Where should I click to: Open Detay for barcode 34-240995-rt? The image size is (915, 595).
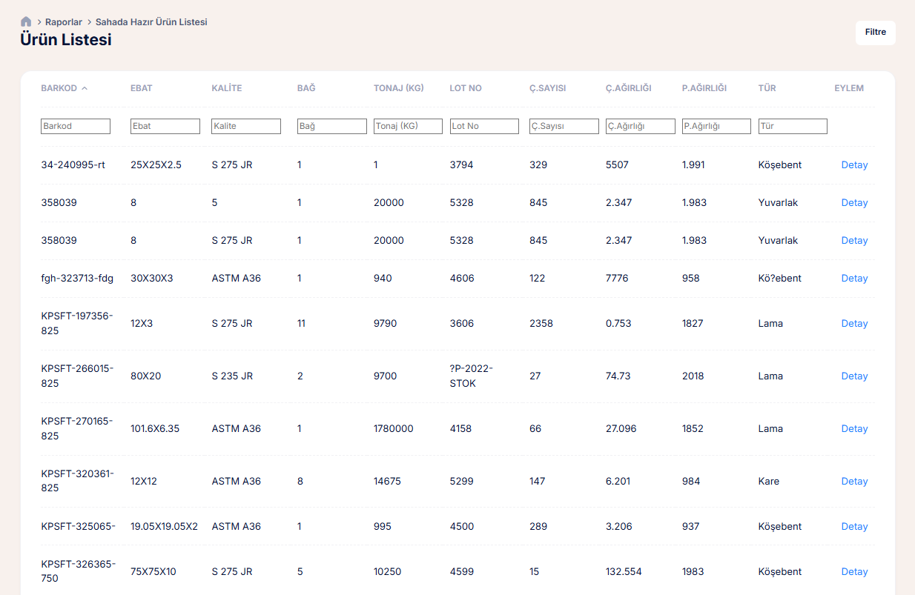(854, 165)
